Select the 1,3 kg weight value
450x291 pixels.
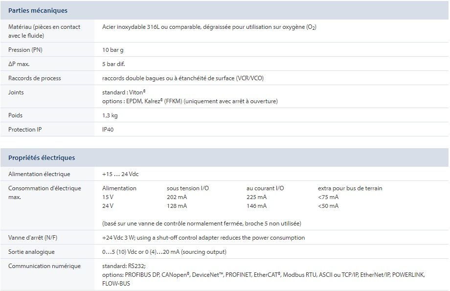pos(110,115)
